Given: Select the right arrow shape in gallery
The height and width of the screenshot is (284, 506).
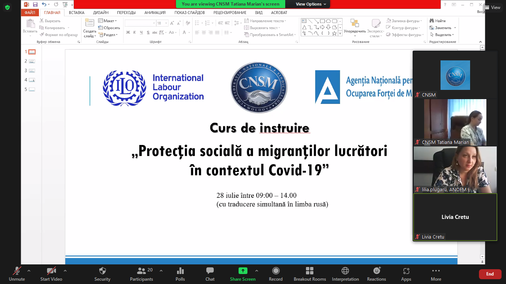Looking at the screenshot, I should (x=322, y=27).
